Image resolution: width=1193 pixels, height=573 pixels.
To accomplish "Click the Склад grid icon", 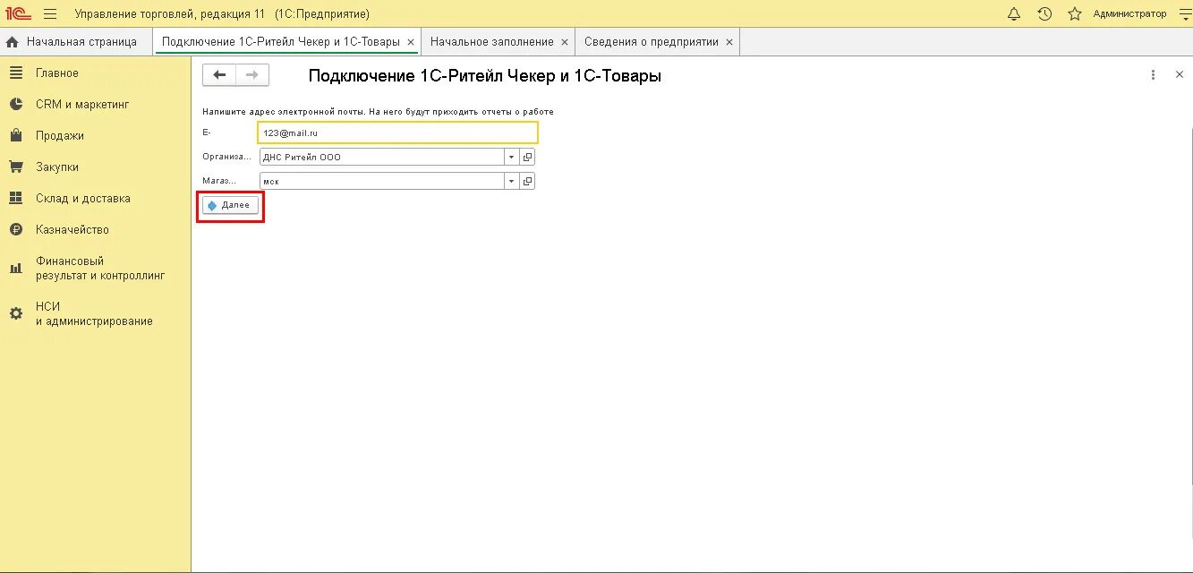I will pyautogui.click(x=15, y=198).
